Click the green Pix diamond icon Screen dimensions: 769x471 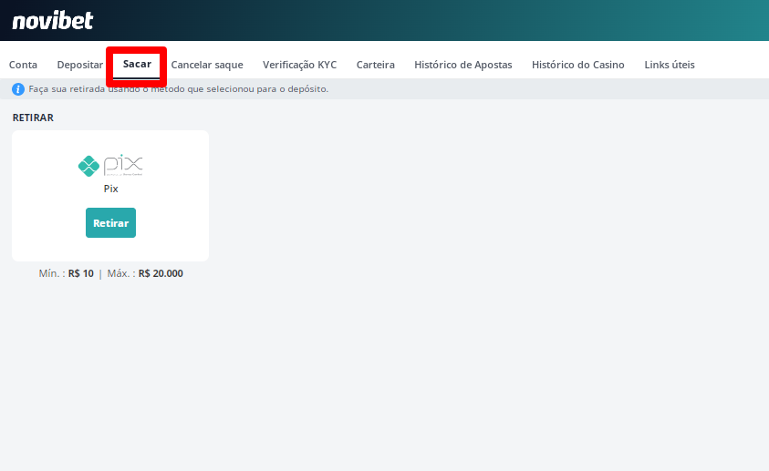click(88, 166)
